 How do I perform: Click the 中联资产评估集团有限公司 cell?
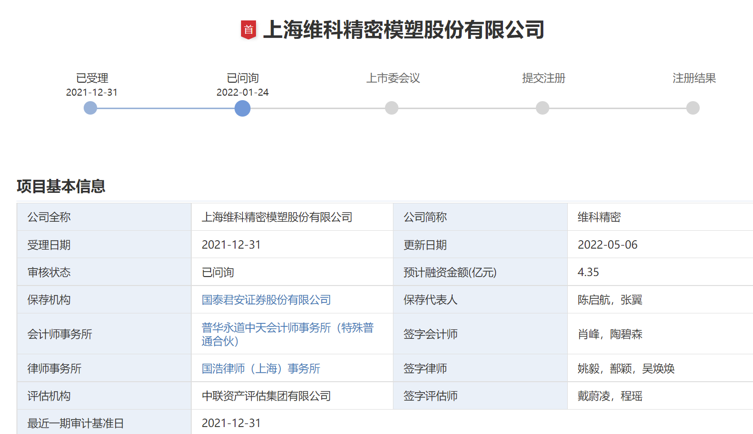pyautogui.click(x=266, y=396)
